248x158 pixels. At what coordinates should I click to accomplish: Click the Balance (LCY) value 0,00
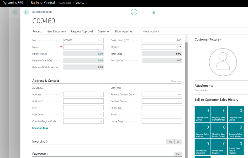100,54
